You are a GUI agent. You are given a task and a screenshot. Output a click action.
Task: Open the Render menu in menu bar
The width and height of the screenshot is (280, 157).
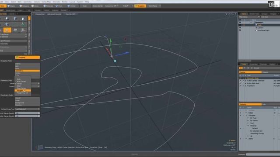tap(64, 2)
